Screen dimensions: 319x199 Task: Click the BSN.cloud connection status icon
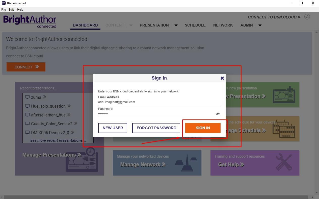307,17
